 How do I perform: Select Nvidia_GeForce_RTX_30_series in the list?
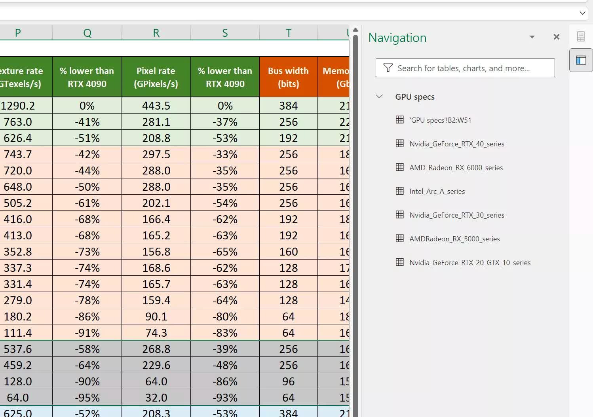pos(456,215)
